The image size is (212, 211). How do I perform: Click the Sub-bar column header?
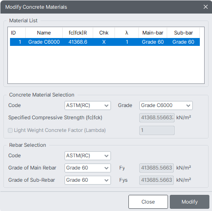tap(183, 33)
